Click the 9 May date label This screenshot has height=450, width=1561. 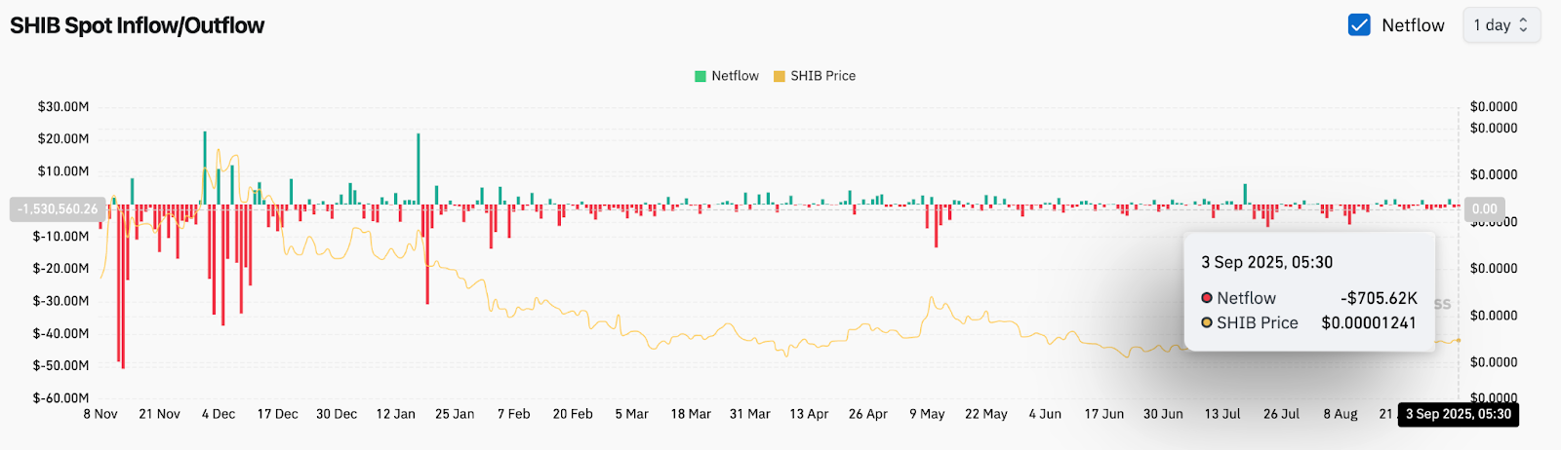pyautogui.click(x=927, y=414)
